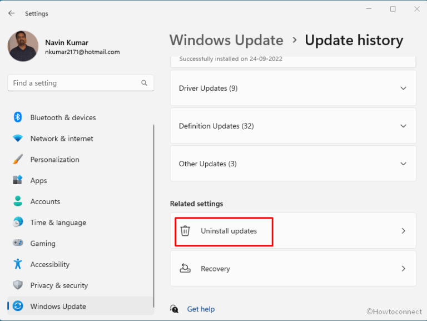
Task: Open the Get help link
Action: pos(201,309)
